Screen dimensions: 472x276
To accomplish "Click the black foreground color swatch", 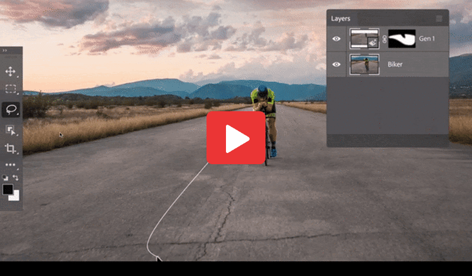I will pyautogui.click(x=8, y=189).
